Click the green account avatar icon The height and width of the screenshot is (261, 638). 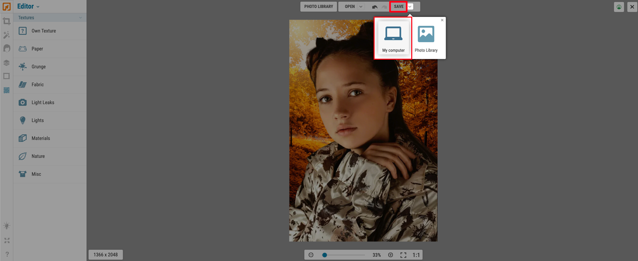pyautogui.click(x=619, y=7)
